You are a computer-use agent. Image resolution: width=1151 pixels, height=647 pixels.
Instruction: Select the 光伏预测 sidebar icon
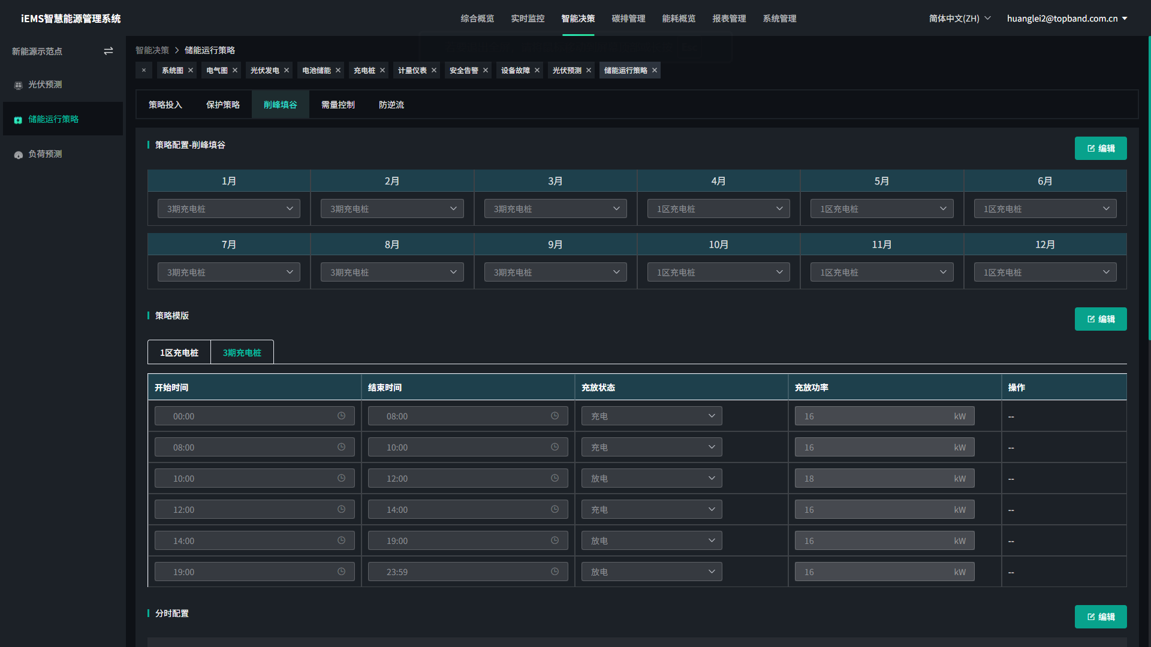tap(18, 84)
